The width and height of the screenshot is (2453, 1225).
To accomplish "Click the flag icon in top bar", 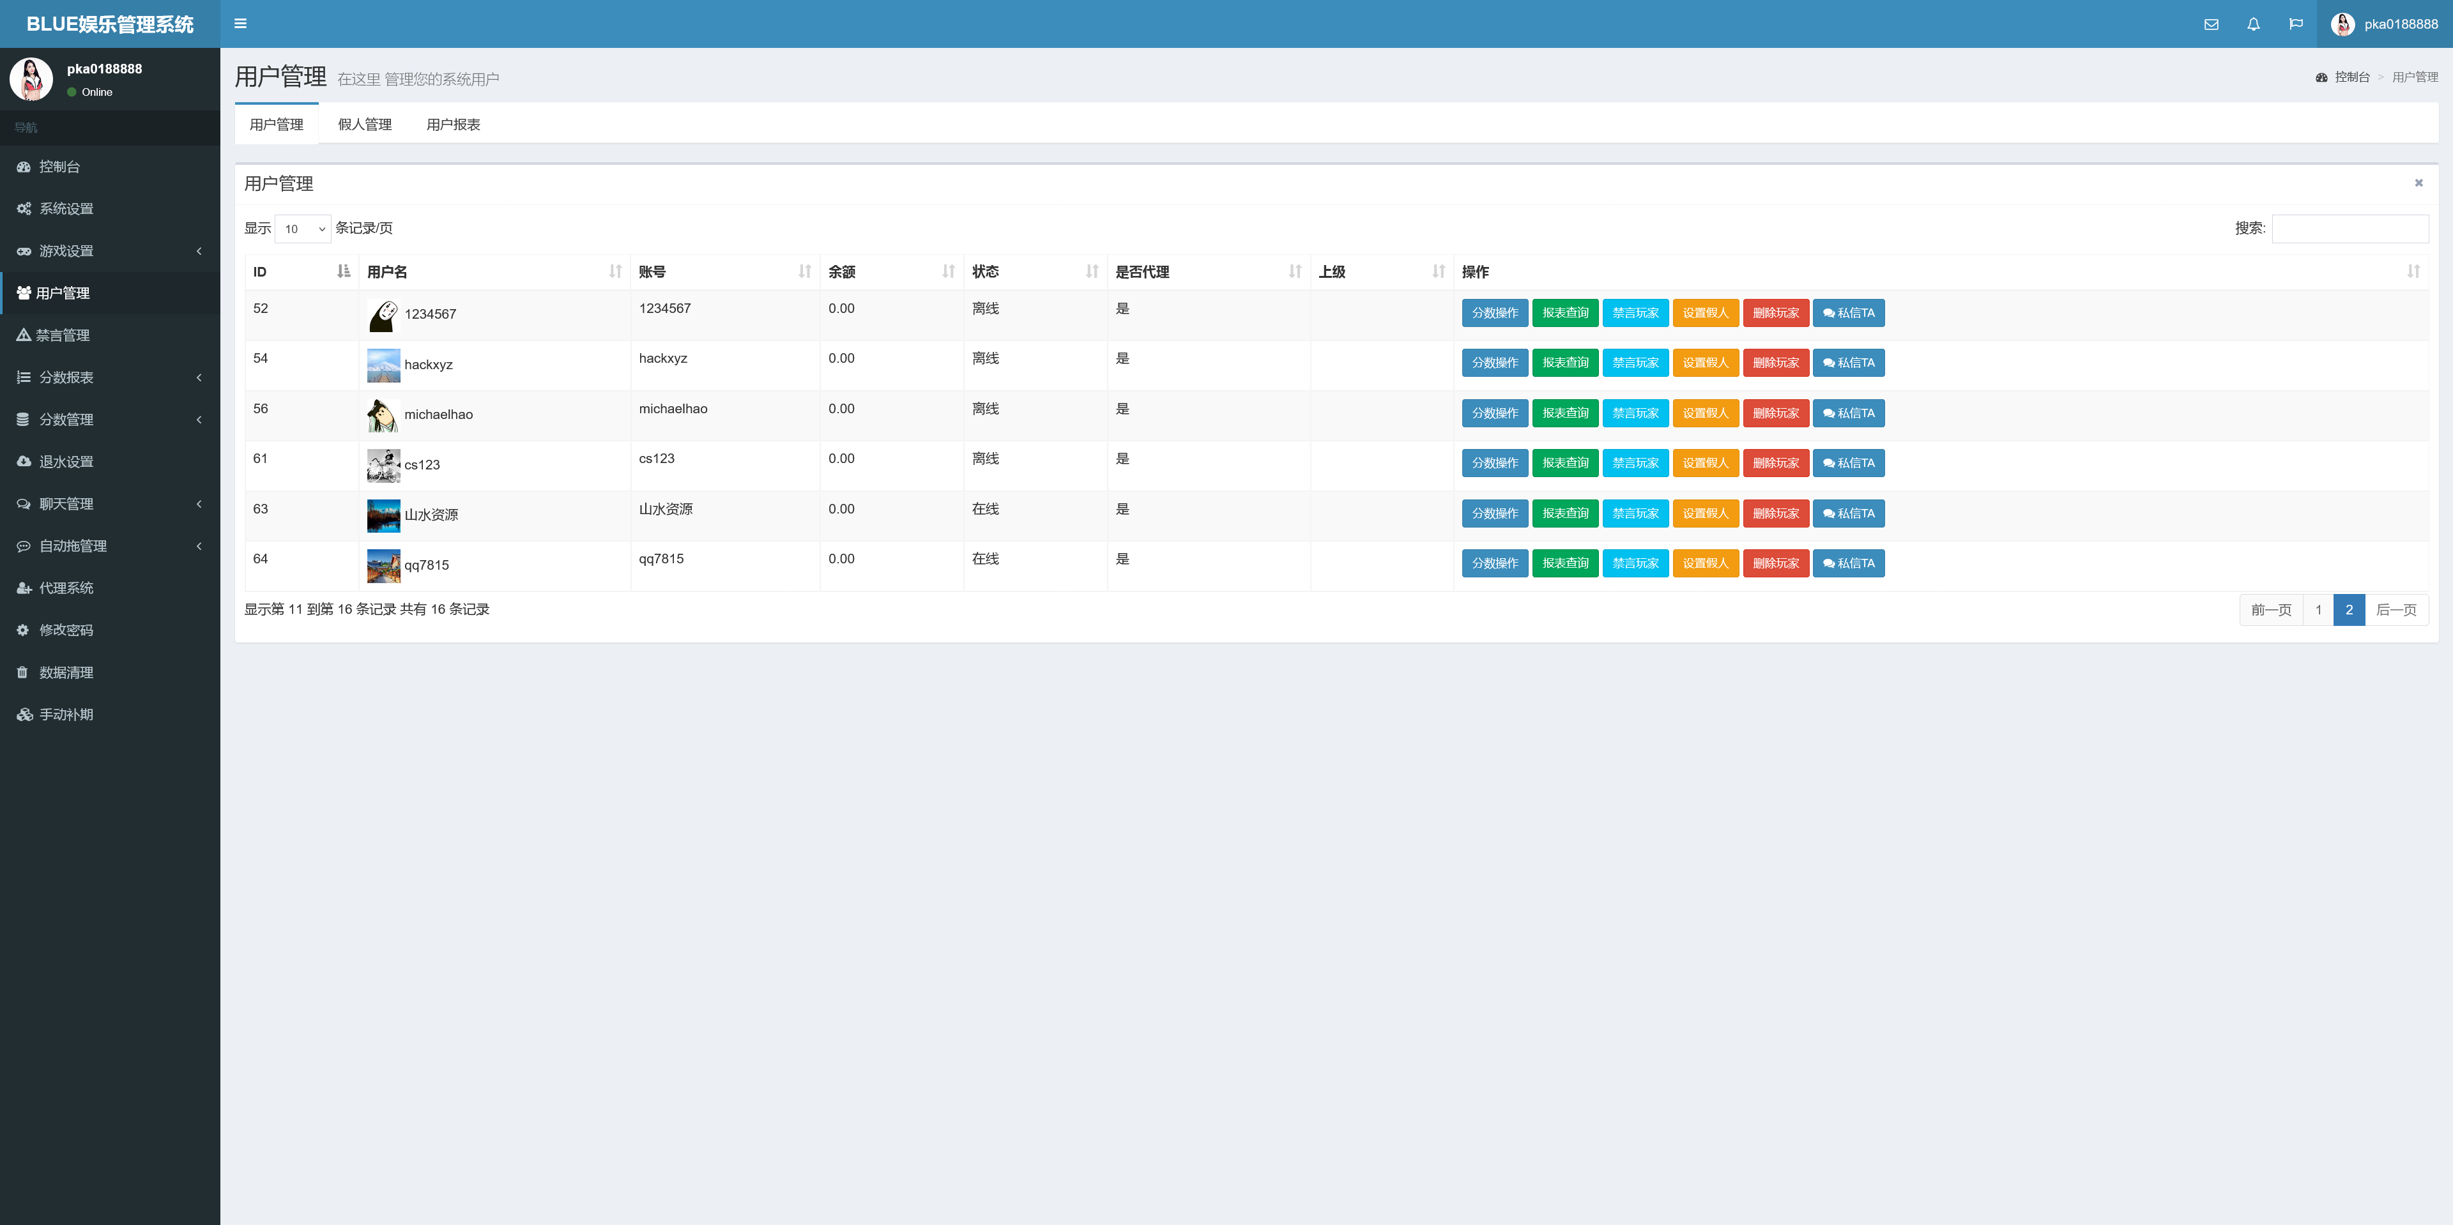I will (2296, 25).
